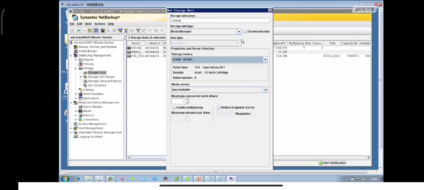424x190 pixels.
Task: Collapse the Storage tree node
Action: (76, 69)
